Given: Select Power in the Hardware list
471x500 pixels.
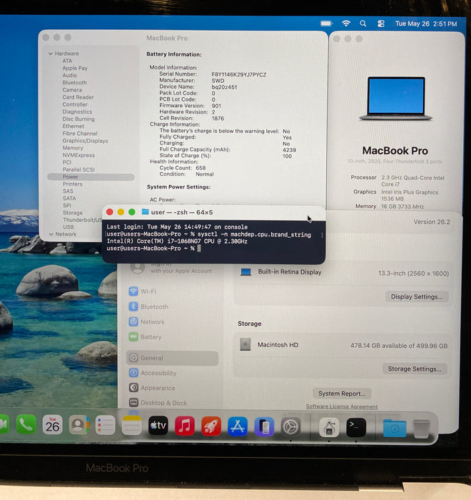Looking at the screenshot, I should (91, 176).
